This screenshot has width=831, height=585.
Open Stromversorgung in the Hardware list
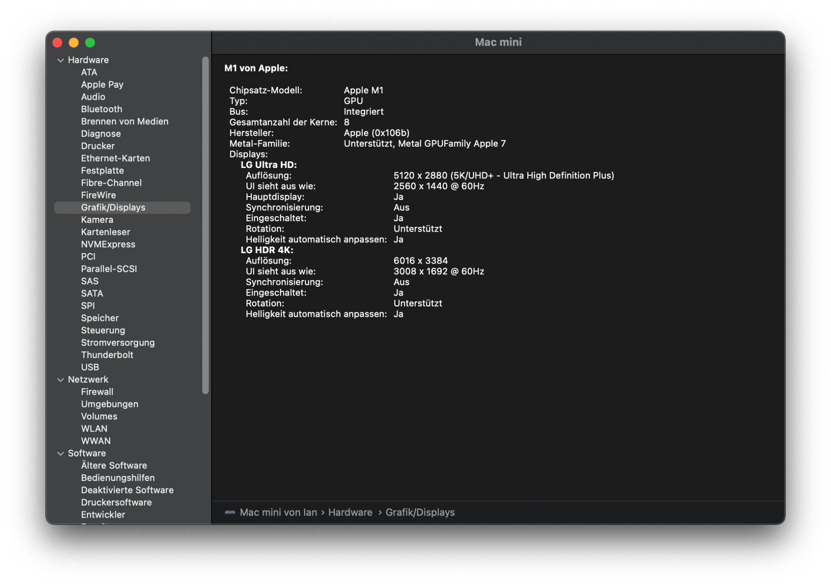coord(118,343)
